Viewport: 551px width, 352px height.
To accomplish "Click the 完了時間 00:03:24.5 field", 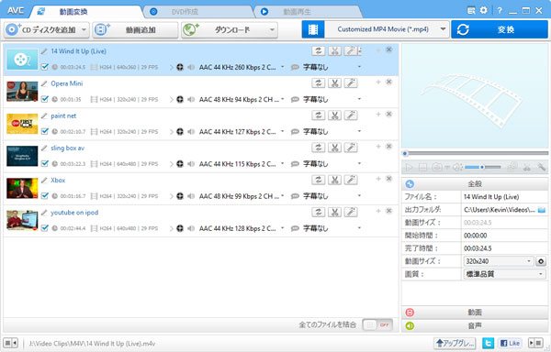I will (x=504, y=248).
